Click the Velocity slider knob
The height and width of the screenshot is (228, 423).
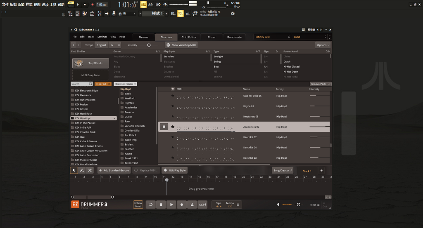click(149, 45)
